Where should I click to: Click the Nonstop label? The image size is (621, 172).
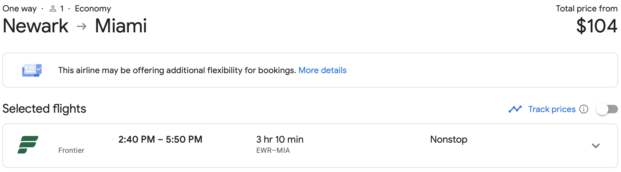(x=449, y=139)
